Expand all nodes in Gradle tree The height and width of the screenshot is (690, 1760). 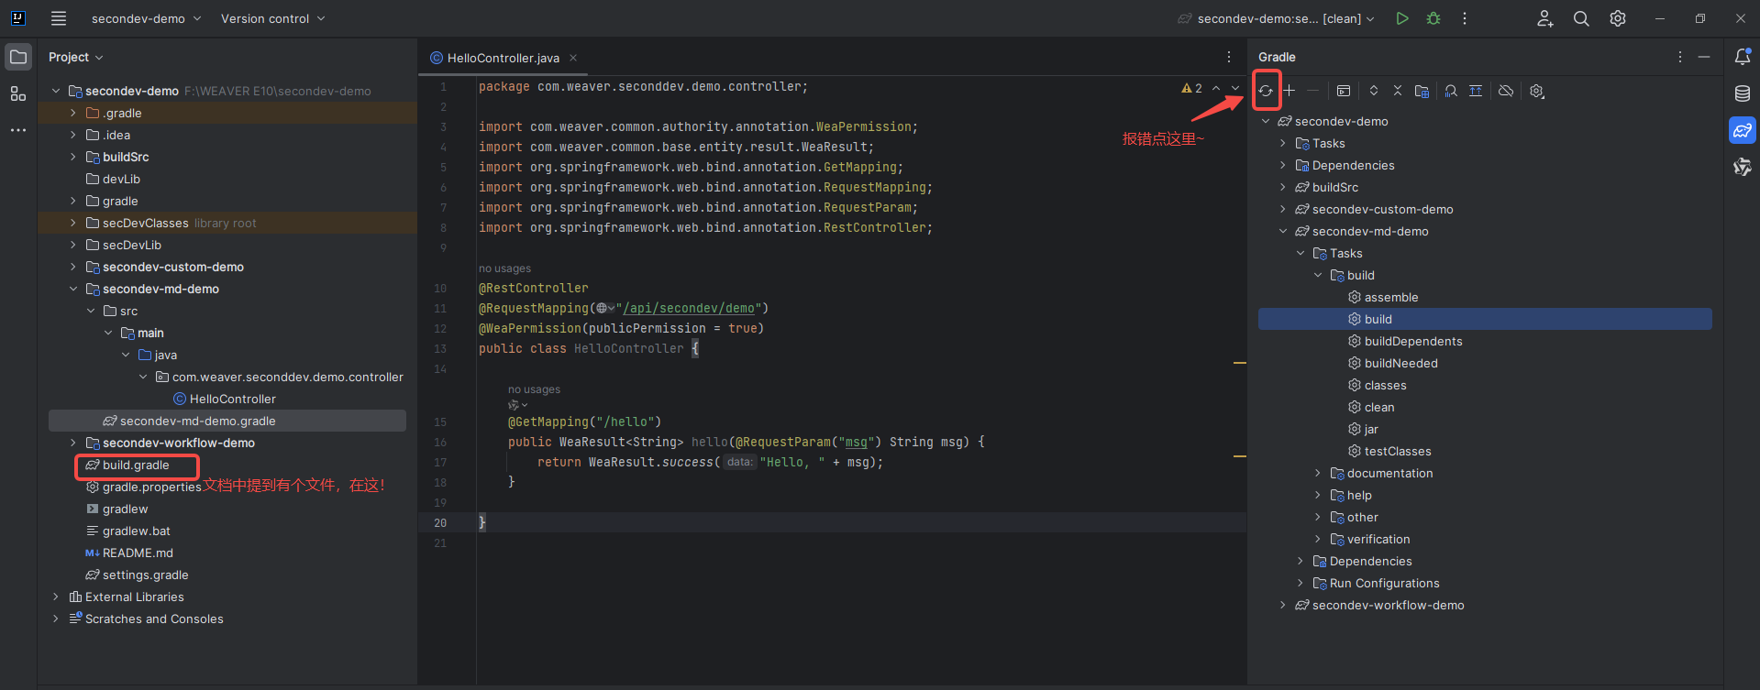(1374, 91)
